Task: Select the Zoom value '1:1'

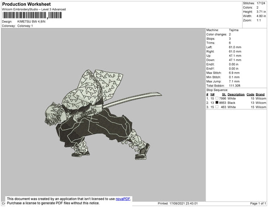Action: (x=259, y=21)
